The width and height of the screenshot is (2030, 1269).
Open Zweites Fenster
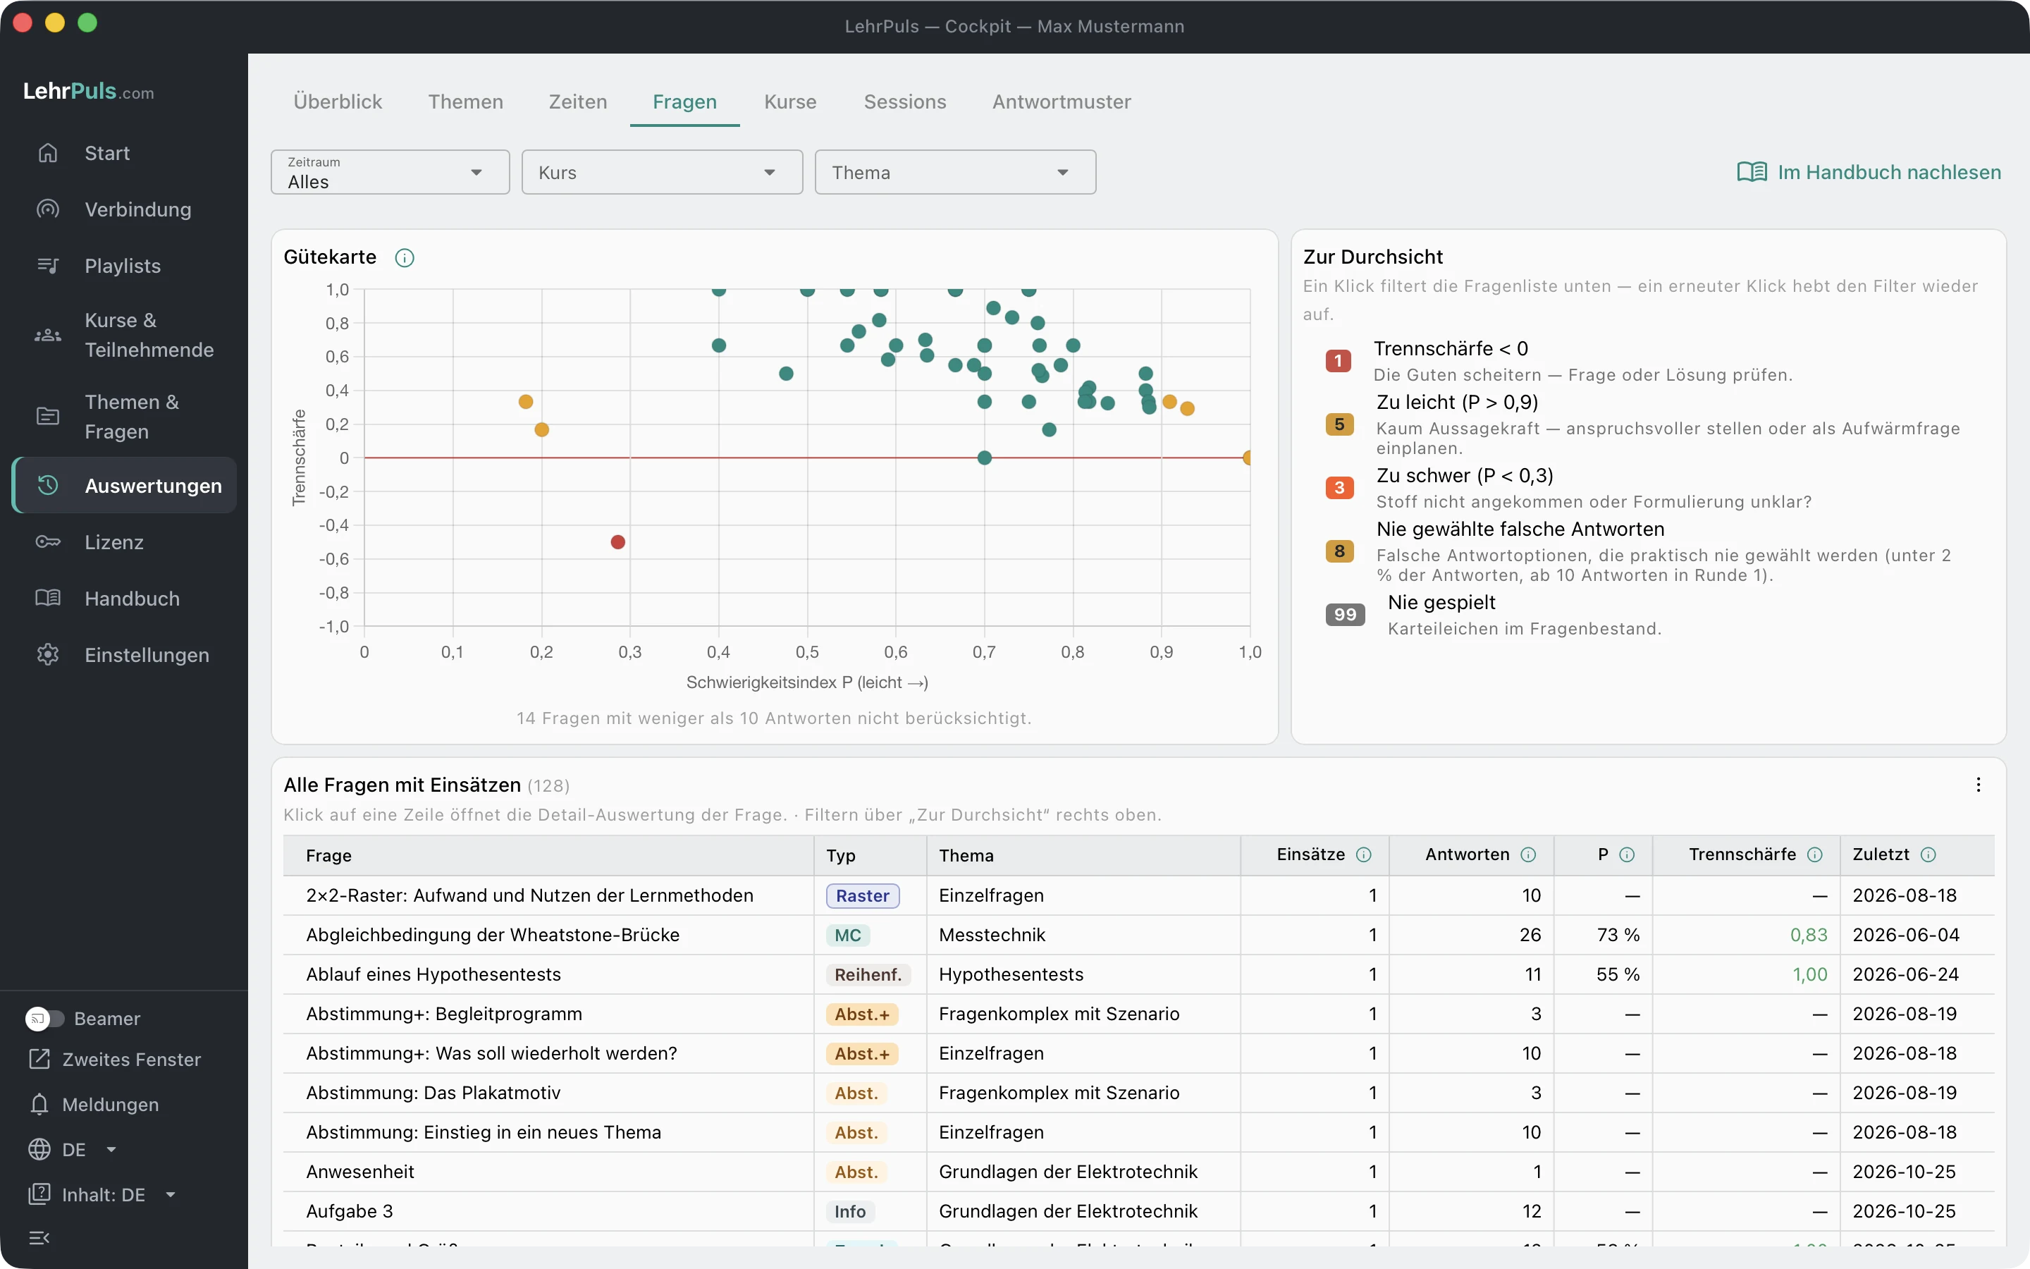(x=115, y=1059)
